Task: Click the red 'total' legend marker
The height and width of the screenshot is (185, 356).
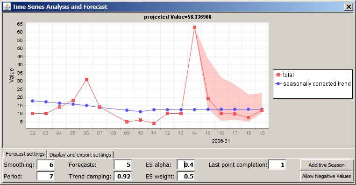Action: tap(278, 75)
